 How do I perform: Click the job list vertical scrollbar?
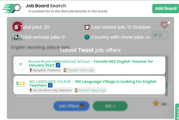click(166, 76)
